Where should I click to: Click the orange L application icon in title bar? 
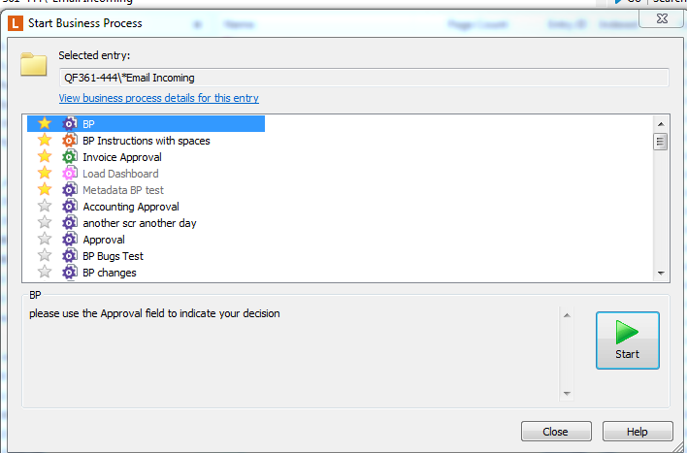[x=16, y=23]
